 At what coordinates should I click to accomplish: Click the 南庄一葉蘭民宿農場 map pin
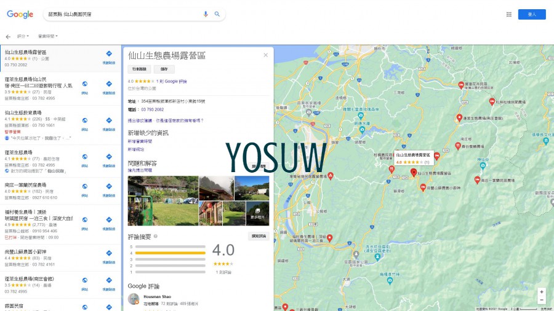coord(477,180)
